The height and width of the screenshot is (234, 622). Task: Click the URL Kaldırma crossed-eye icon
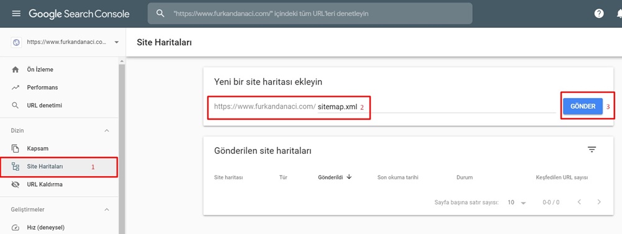click(16, 184)
